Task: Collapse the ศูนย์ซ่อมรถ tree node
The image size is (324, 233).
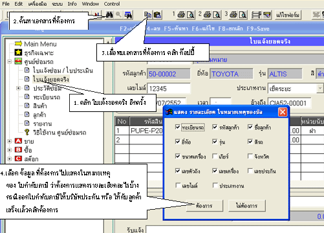Action: click(9, 61)
